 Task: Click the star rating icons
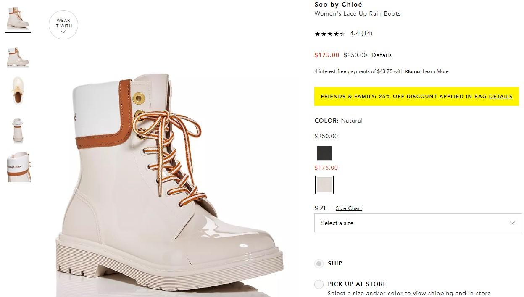point(329,34)
